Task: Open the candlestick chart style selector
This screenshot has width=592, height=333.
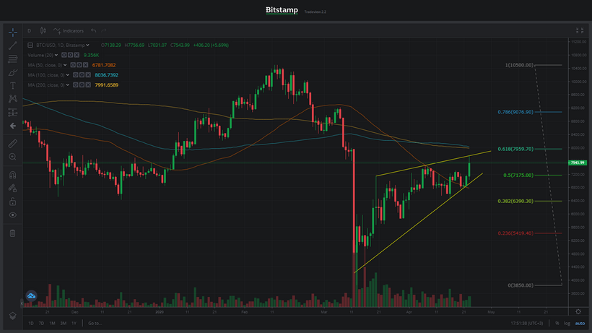Action: (43, 30)
